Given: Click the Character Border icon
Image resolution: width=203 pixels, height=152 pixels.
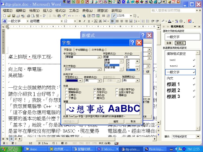Looking at the screenshot, I should pos(96,21).
